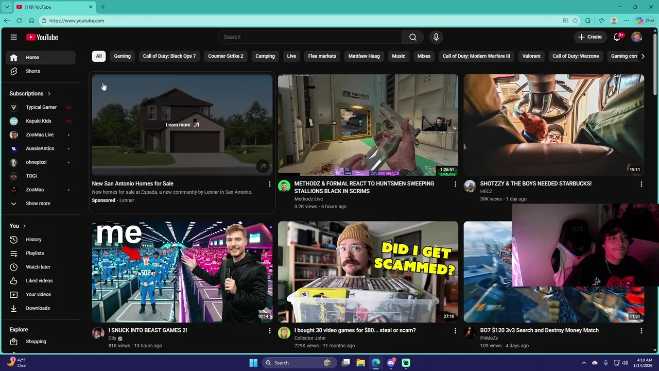659x371 pixels.
Task: Open options menu for the BO7 $120 3v3 video
Action: 641,331
